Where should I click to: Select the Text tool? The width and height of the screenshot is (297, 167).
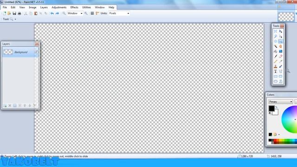click(x=275, y=71)
